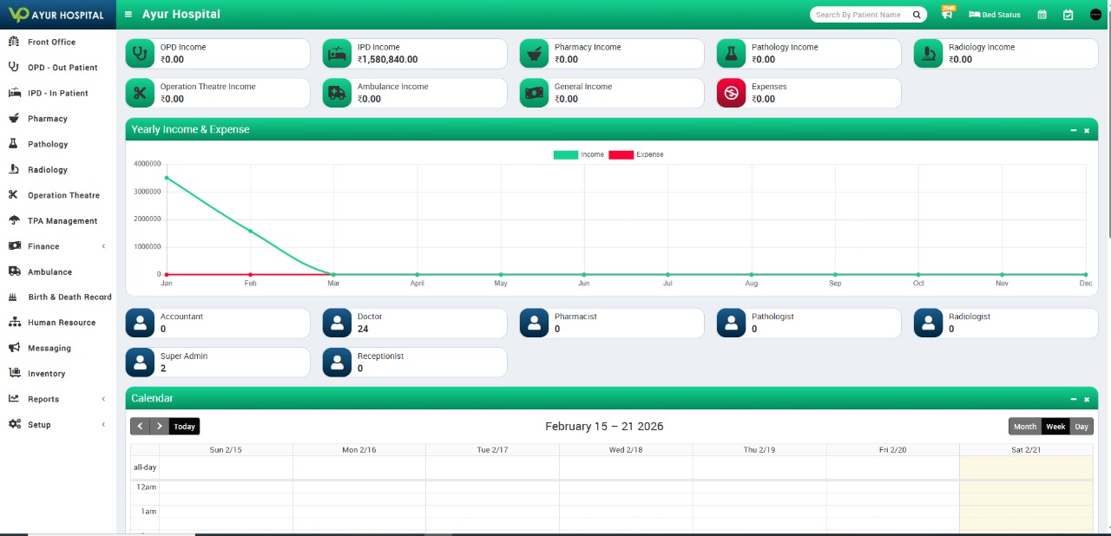Image resolution: width=1111 pixels, height=536 pixels.
Task: Switch calendar to Month view
Action: click(x=1024, y=426)
